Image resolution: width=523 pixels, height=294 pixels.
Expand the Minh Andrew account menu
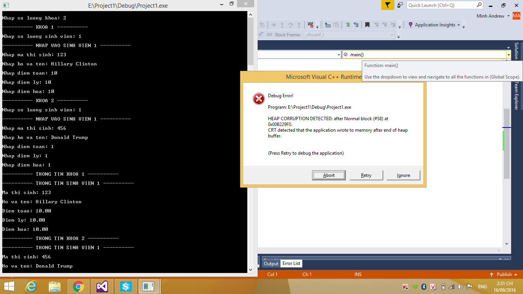pos(508,16)
